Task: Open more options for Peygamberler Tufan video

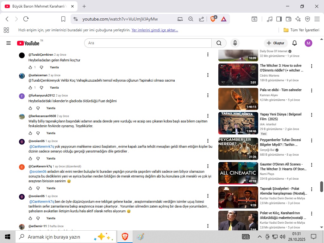Action: point(312,140)
